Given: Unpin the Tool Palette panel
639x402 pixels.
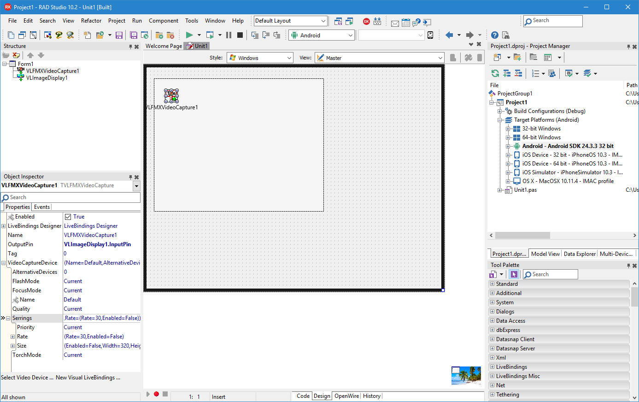Looking at the screenshot, I should (628, 265).
